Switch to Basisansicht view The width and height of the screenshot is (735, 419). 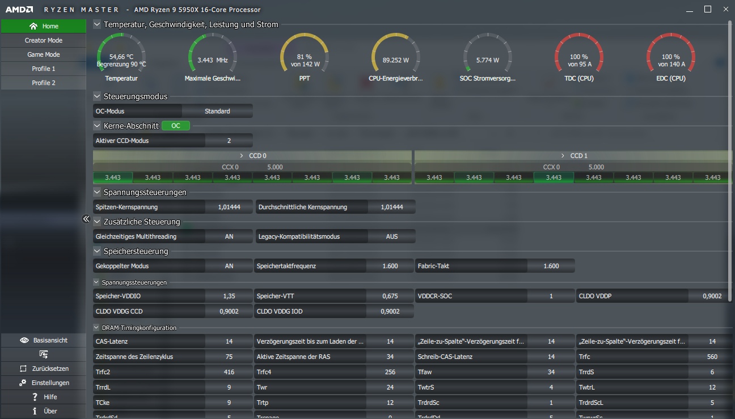pos(43,340)
